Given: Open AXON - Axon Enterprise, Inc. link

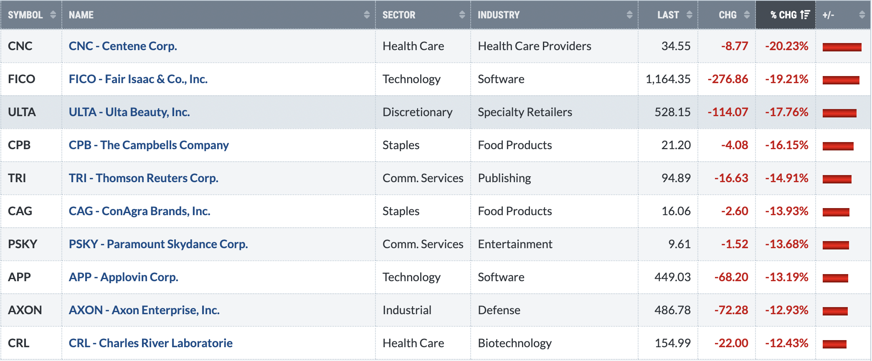Looking at the screenshot, I should click(x=144, y=310).
